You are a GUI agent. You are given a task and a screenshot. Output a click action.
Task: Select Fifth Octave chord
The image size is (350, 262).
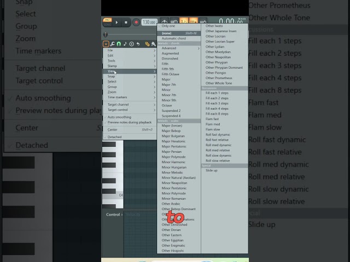tap(179, 74)
